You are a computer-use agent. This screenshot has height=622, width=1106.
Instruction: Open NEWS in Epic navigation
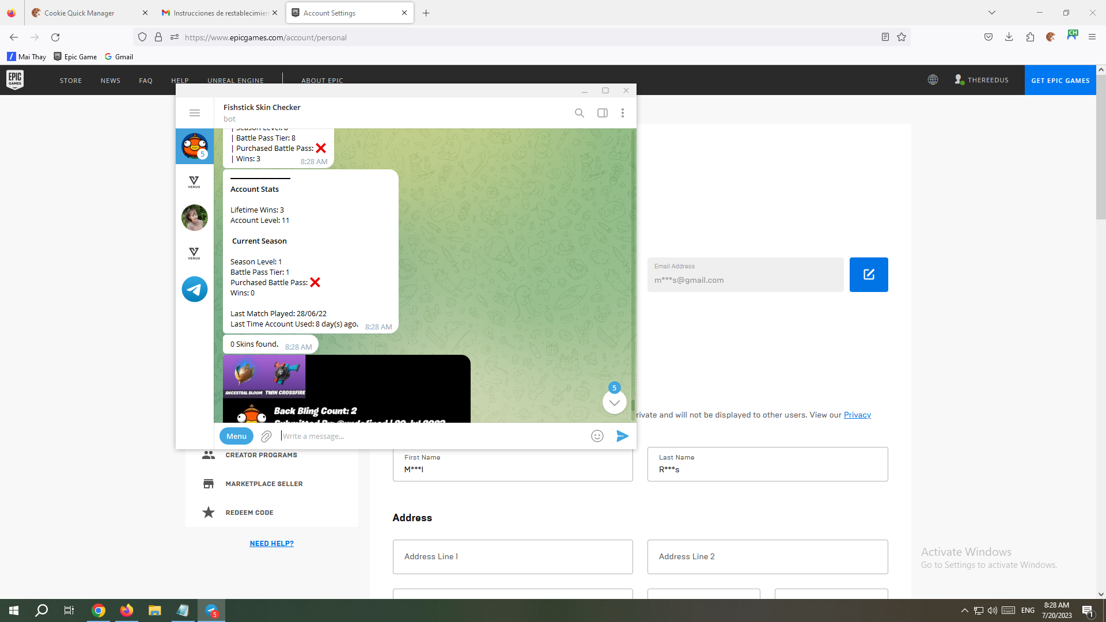coord(111,81)
